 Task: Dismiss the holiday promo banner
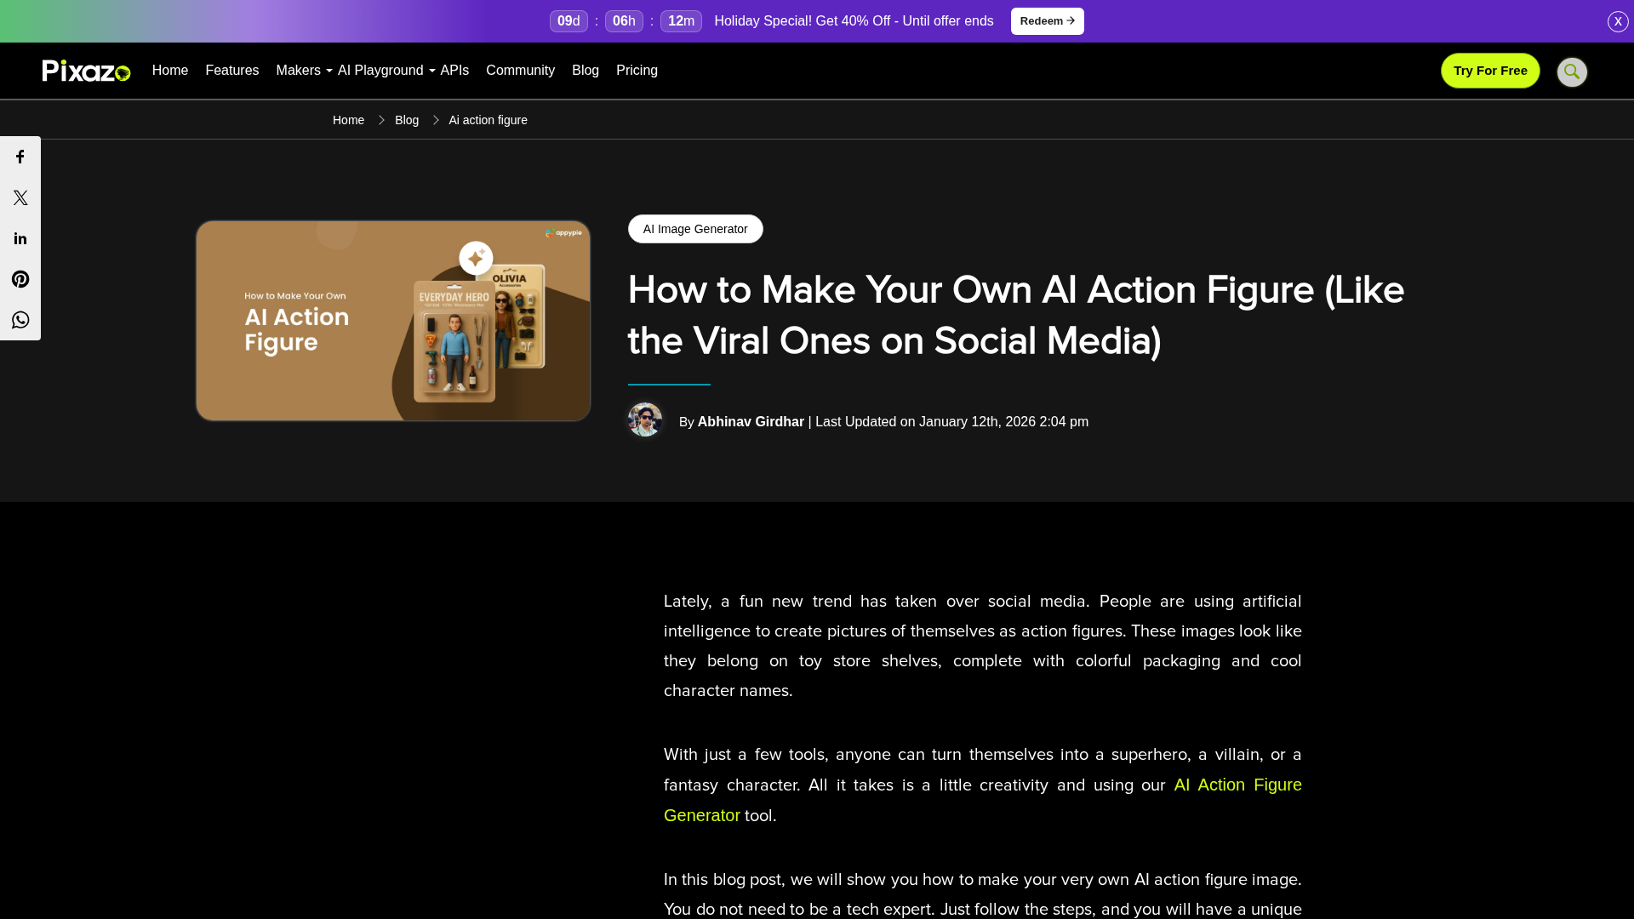[x=1617, y=21]
